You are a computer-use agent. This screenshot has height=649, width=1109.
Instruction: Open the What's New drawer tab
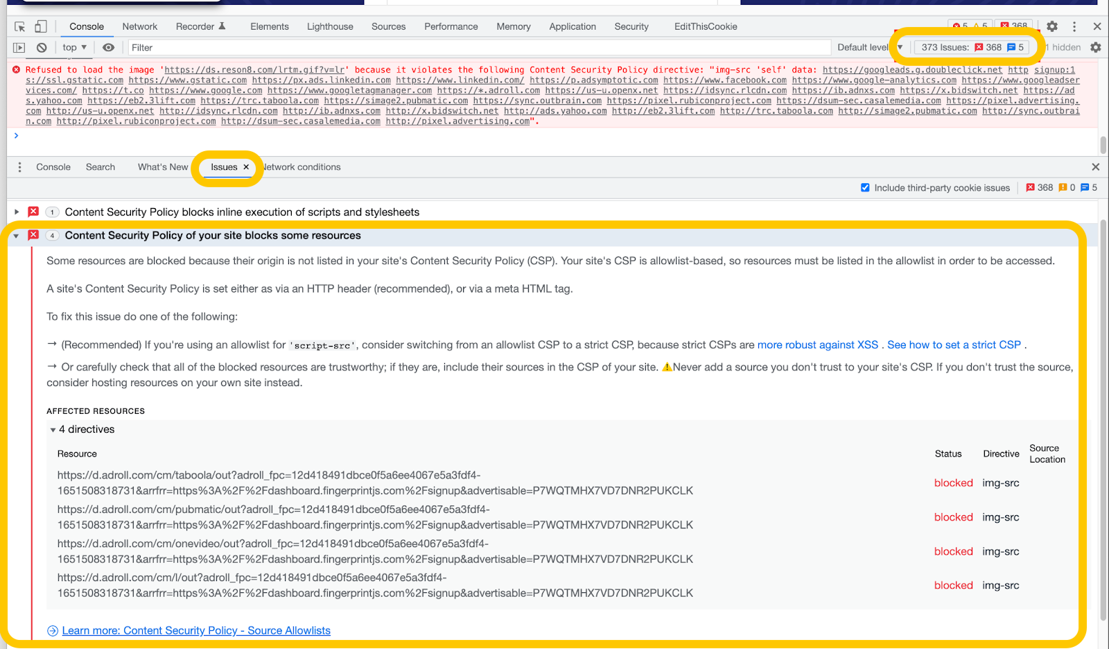[x=163, y=167]
